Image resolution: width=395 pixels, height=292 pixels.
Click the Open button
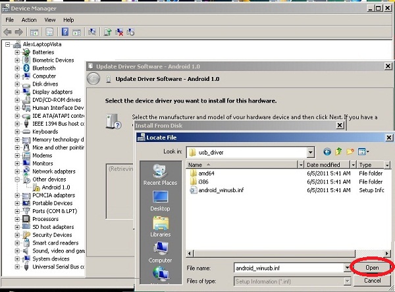[x=372, y=268]
